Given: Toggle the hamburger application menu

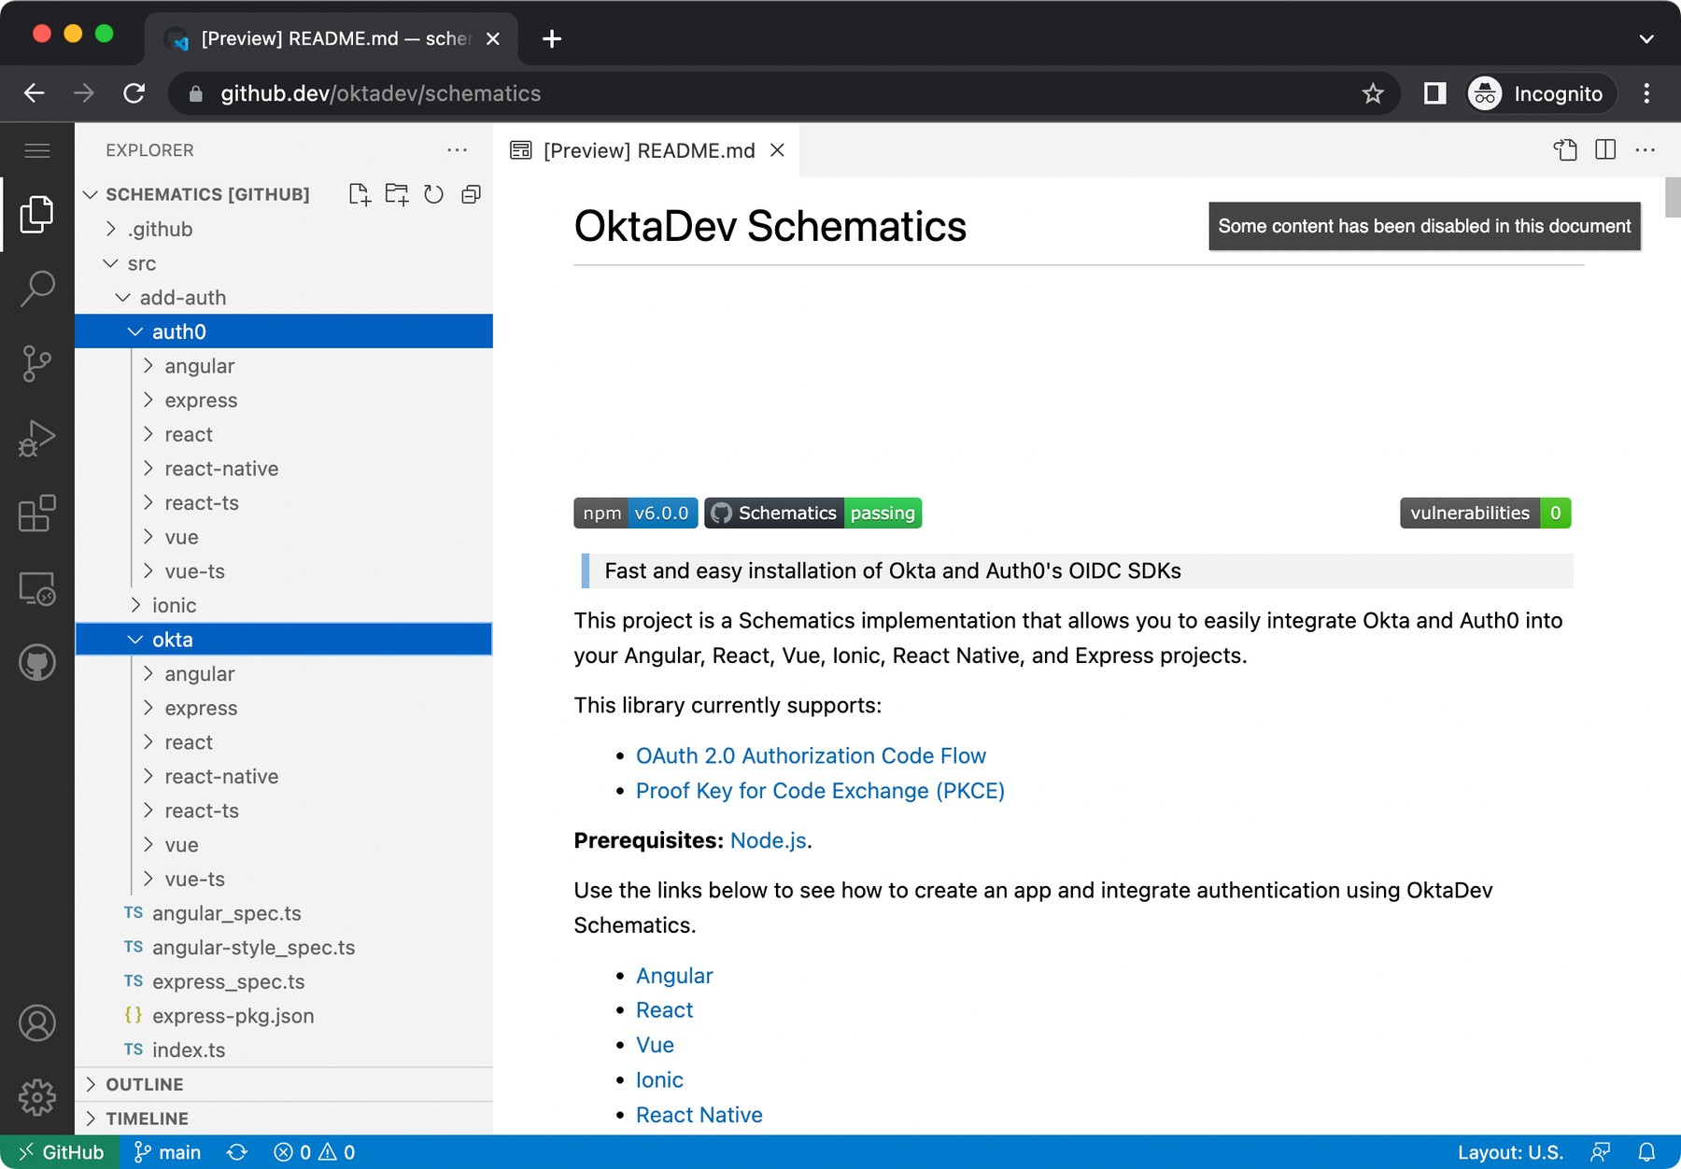Looking at the screenshot, I should coord(37,150).
